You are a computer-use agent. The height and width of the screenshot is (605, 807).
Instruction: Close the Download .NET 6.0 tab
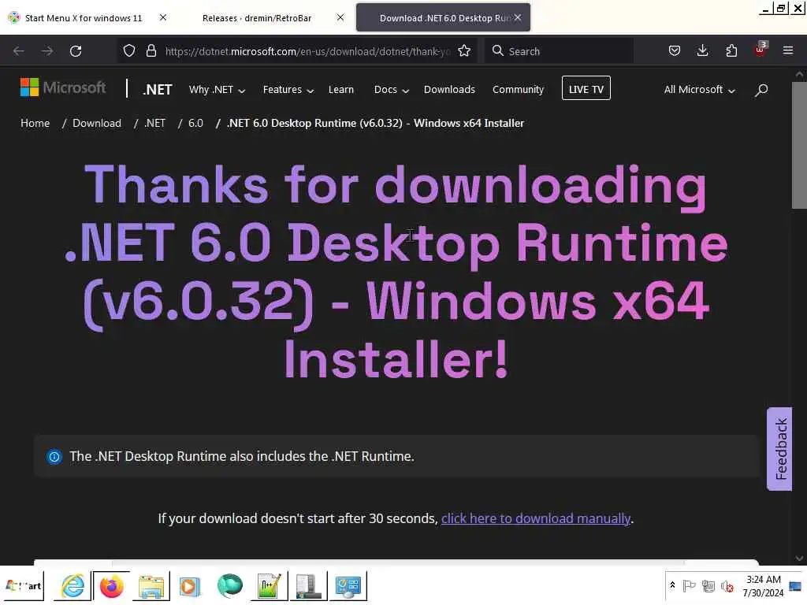tap(518, 17)
